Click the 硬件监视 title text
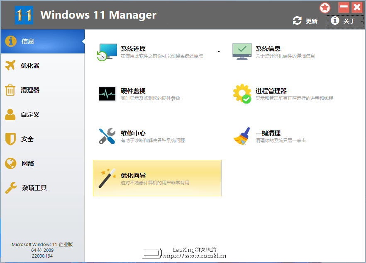This screenshot has height=263, width=366. point(133,91)
